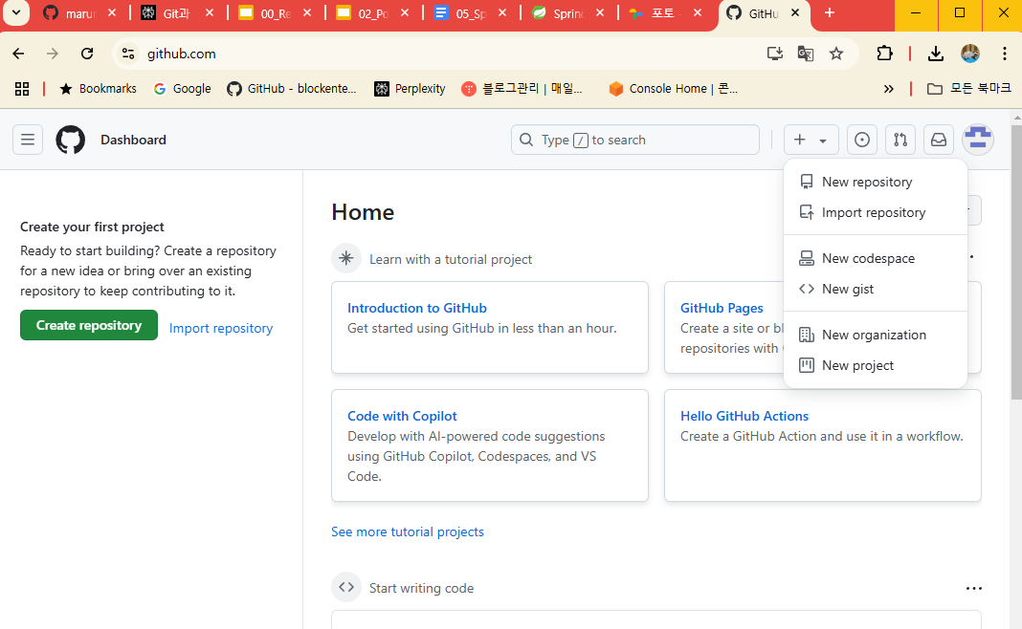
Task: Open Code with Copilot tutorial
Action: click(x=402, y=416)
